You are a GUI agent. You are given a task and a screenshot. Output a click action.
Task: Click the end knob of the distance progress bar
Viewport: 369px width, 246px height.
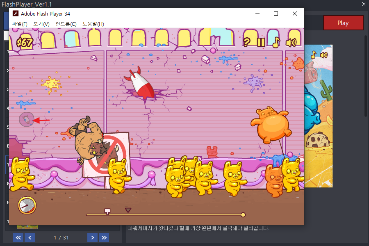click(243, 215)
